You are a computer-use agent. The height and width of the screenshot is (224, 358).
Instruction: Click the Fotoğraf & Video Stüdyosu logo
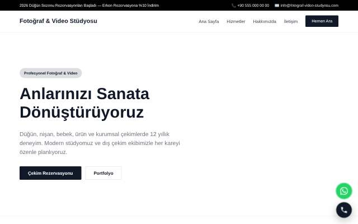click(x=58, y=21)
